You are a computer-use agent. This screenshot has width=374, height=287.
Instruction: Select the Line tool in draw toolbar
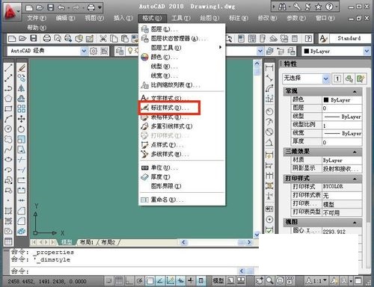8,67
